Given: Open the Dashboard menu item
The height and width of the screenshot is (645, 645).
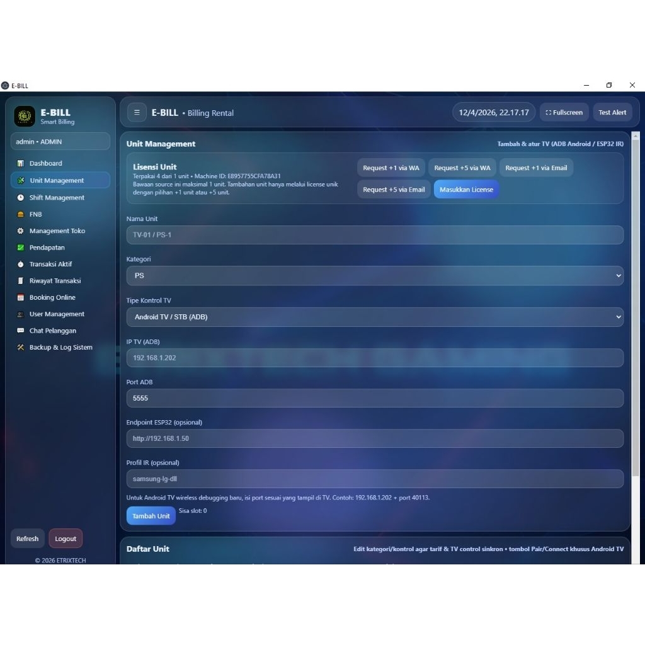Looking at the screenshot, I should tap(60, 163).
